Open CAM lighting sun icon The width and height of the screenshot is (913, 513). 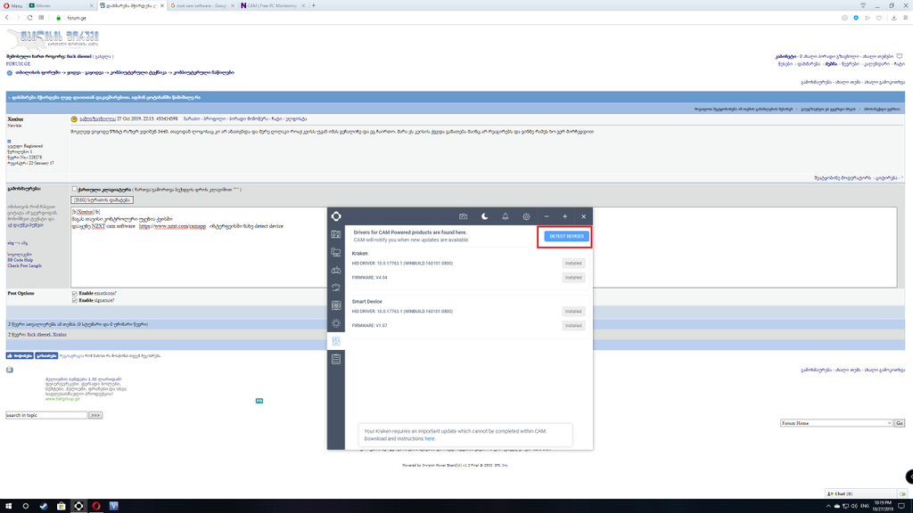pos(336,323)
